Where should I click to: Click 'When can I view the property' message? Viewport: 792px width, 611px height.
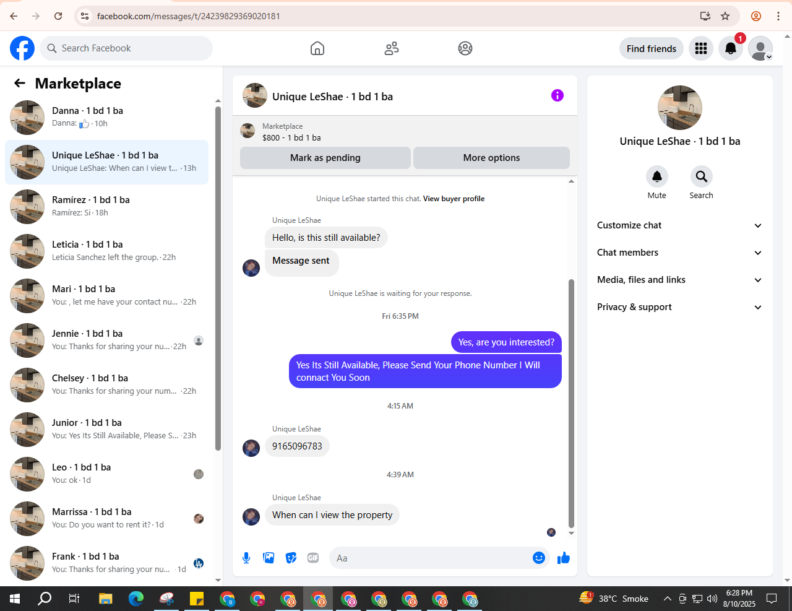332,515
